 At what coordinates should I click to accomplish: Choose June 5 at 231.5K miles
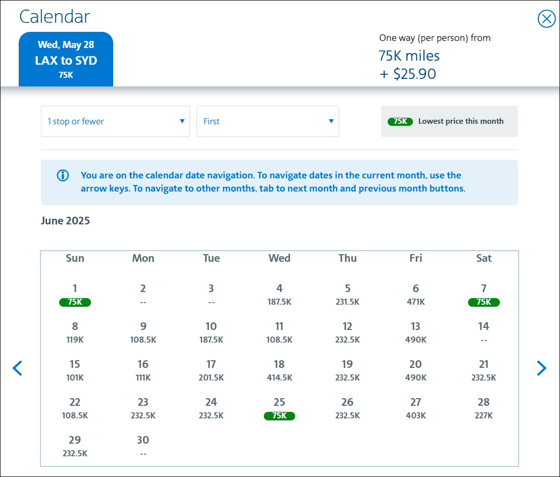(x=348, y=295)
